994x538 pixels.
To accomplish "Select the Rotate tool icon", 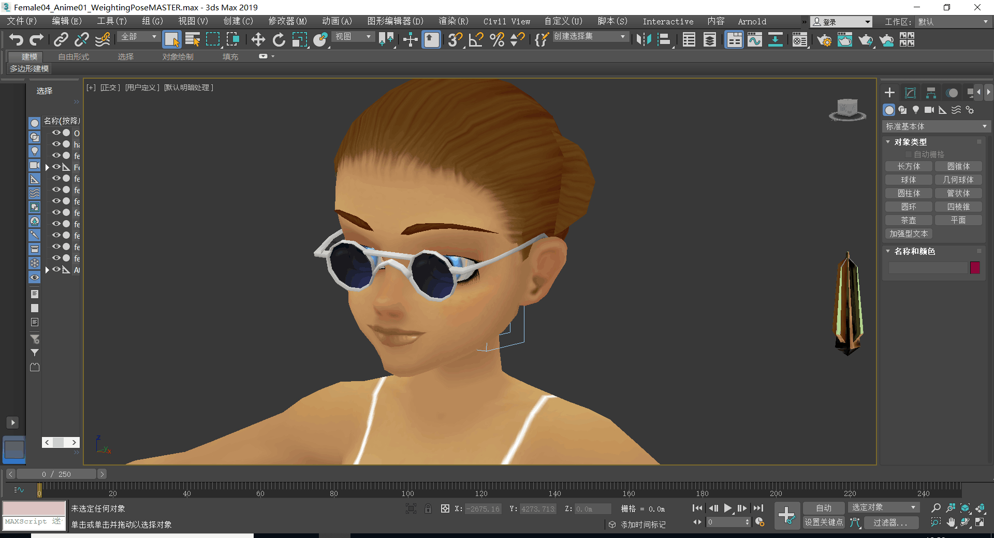I will click(x=279, y=40).
